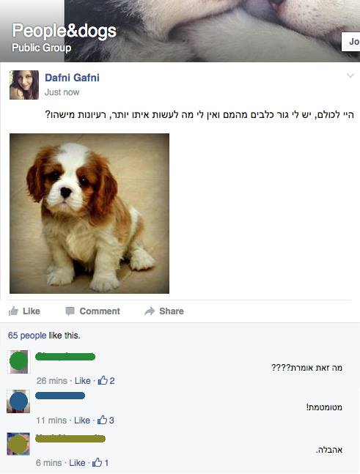Click the thumbs-up count on the olive comment

(100, 462)
